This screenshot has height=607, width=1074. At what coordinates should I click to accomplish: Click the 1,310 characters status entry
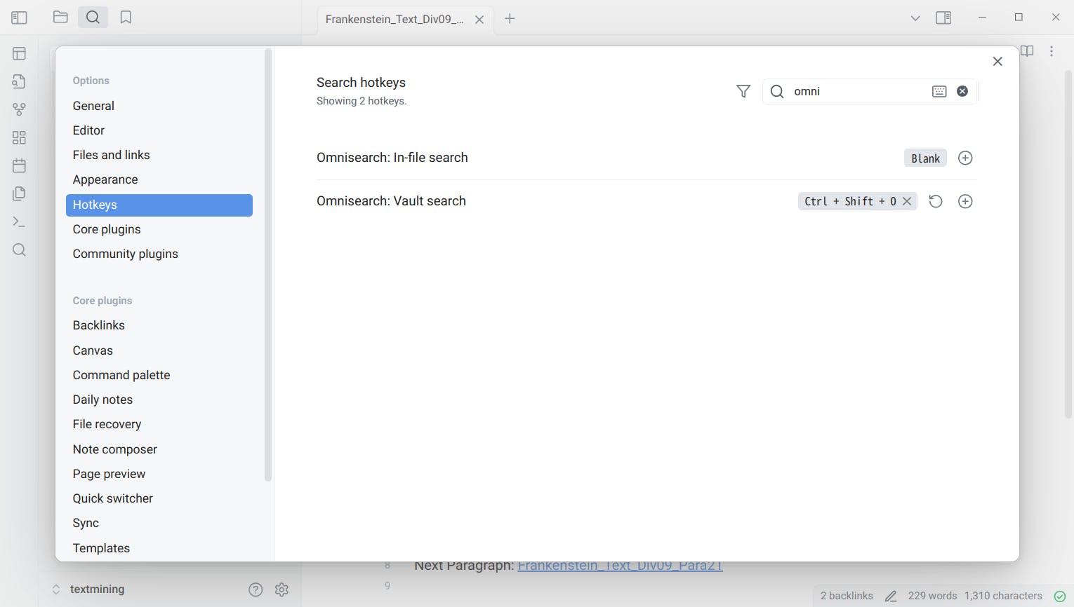point(1003,596)
